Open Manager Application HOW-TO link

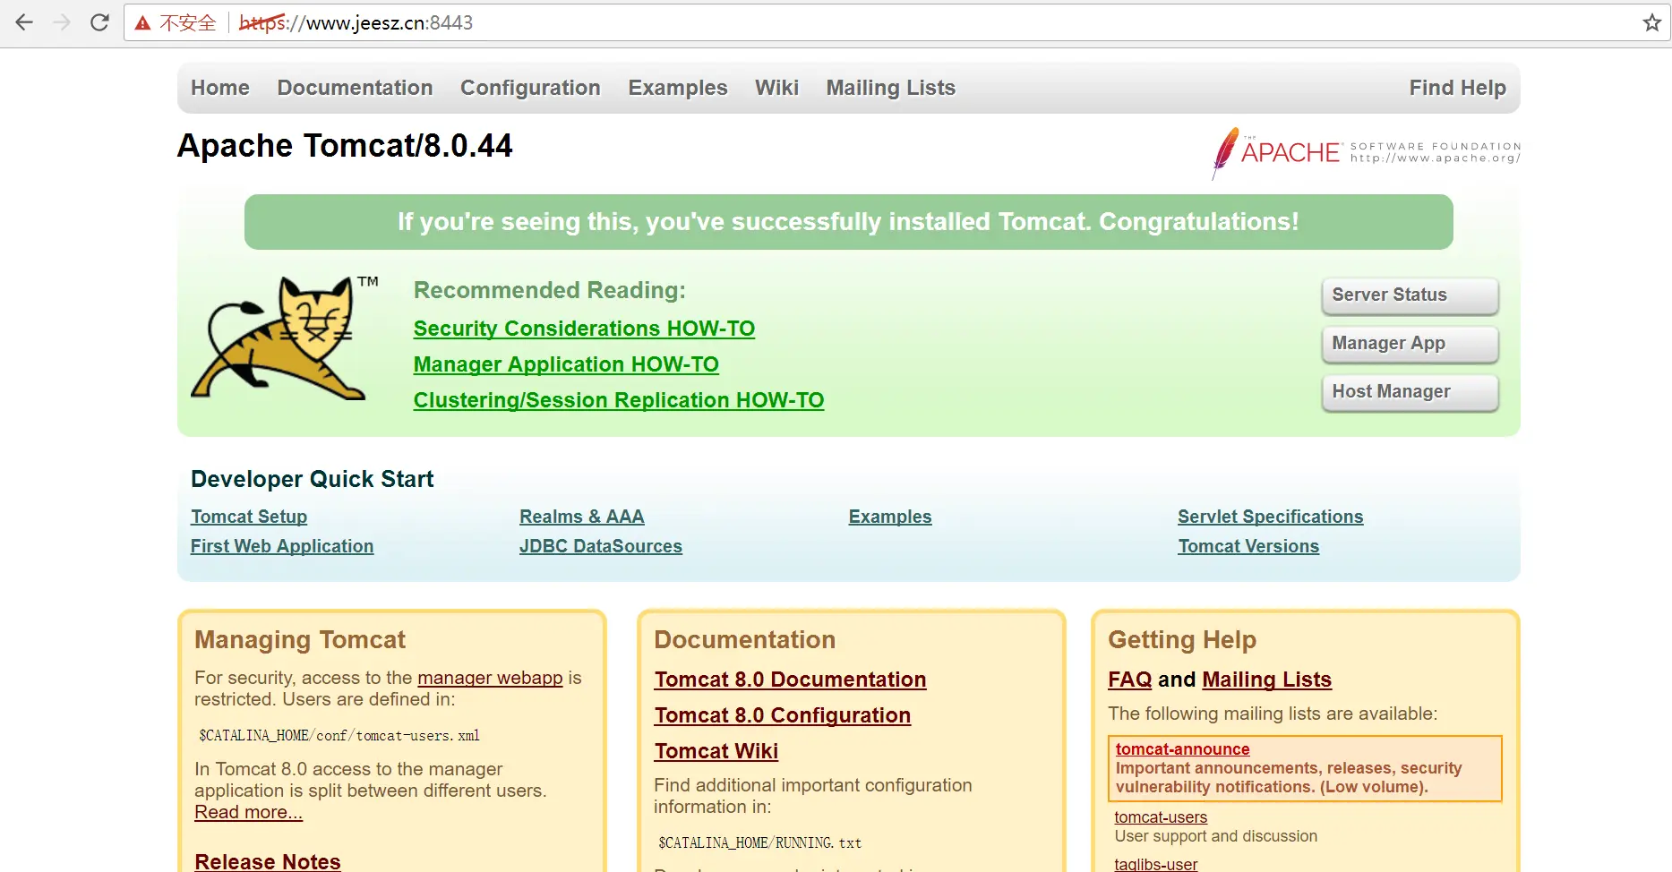(x=566, y=364)
